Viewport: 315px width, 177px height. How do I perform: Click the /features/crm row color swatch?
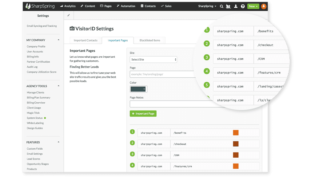point(236,166)
